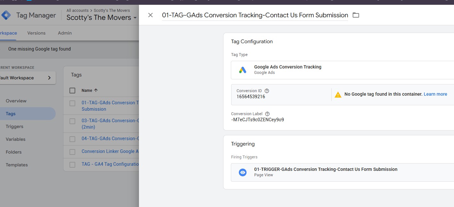Click the Page View trigger eye icon

tap(243, 172)
